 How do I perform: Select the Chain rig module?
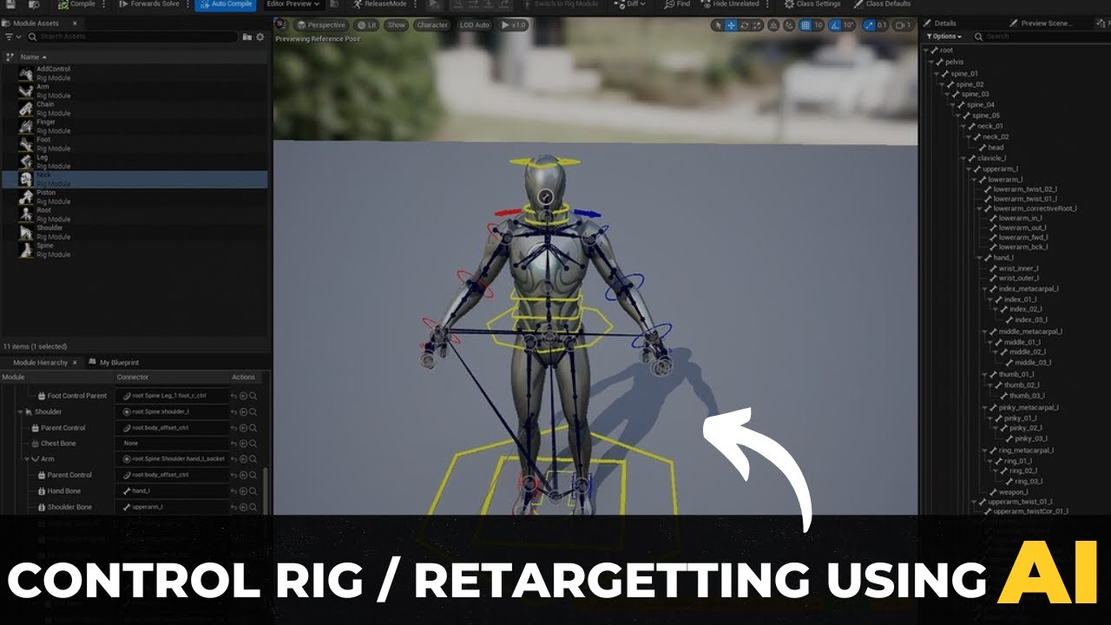click(135, 109)
